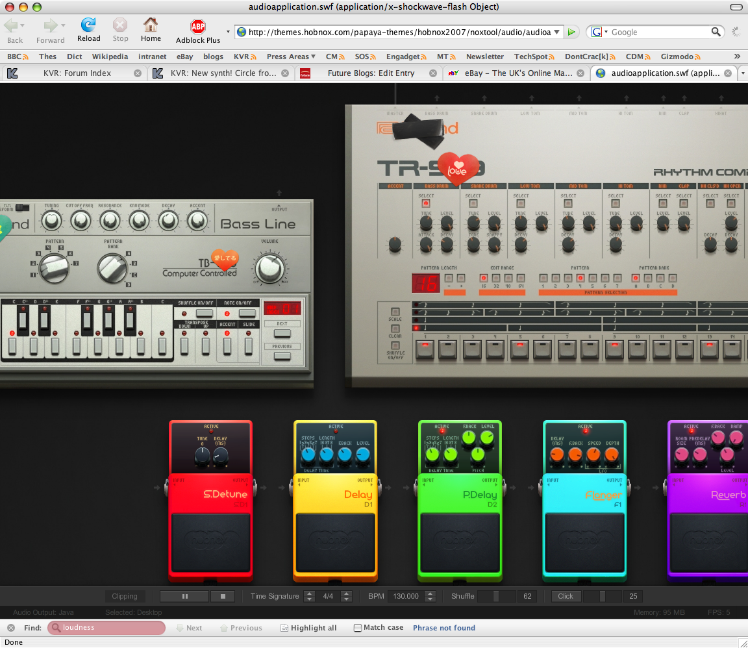Toggle the Click metronome in the transport bar
This screenshot has width=748, height=648.
click(x=564, y=596)
